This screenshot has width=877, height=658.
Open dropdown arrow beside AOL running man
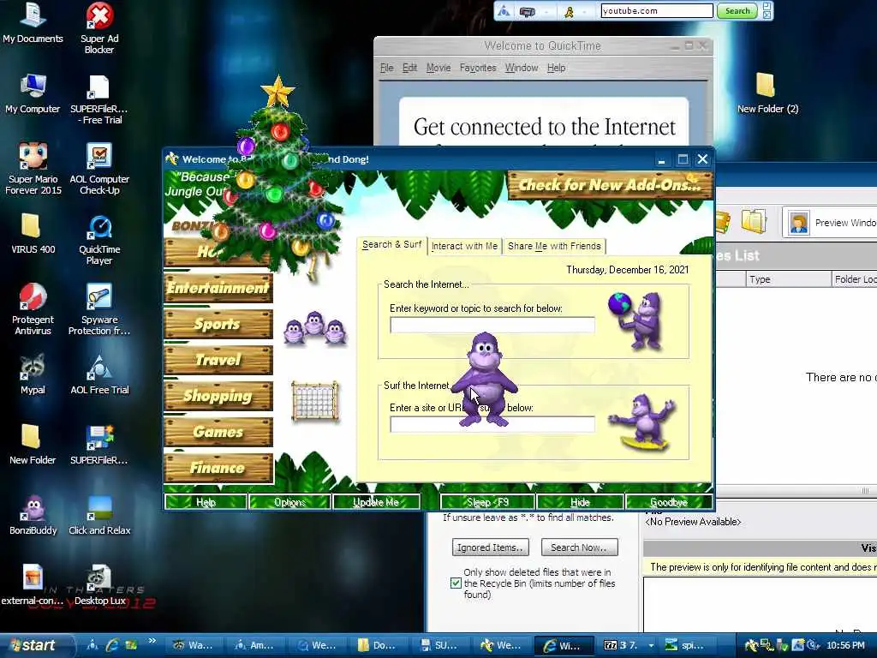point(583,11)
